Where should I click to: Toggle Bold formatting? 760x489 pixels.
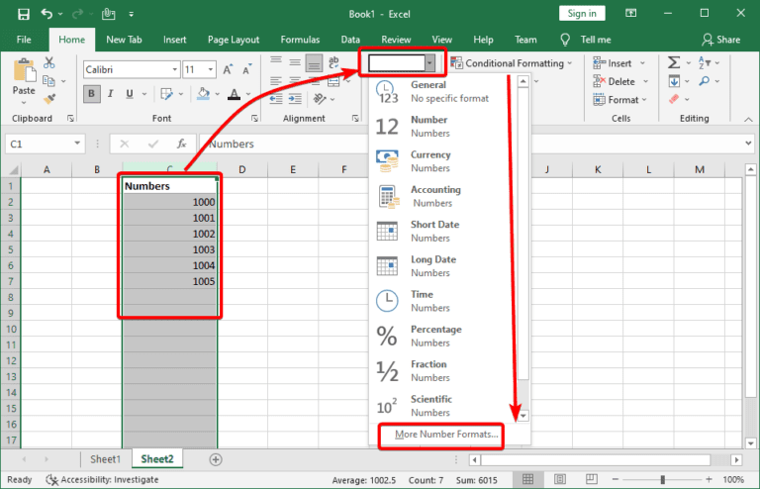click(x=92, y=94)
